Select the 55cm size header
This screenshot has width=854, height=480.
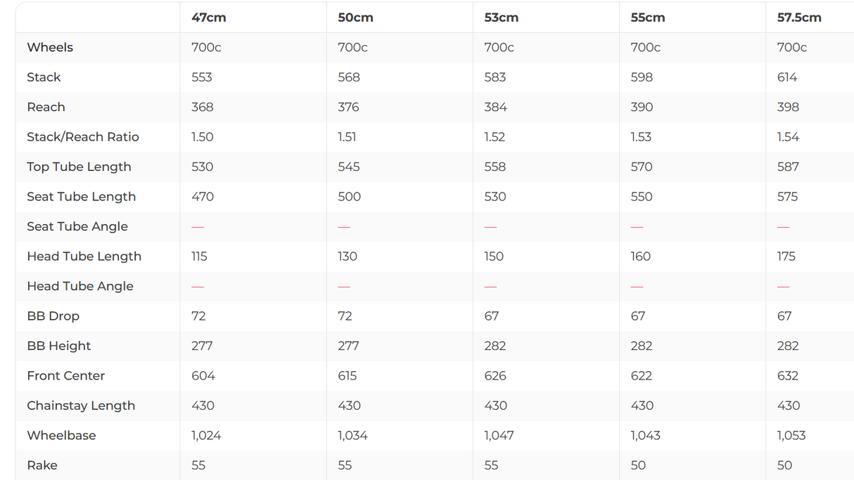pos(648,18)
